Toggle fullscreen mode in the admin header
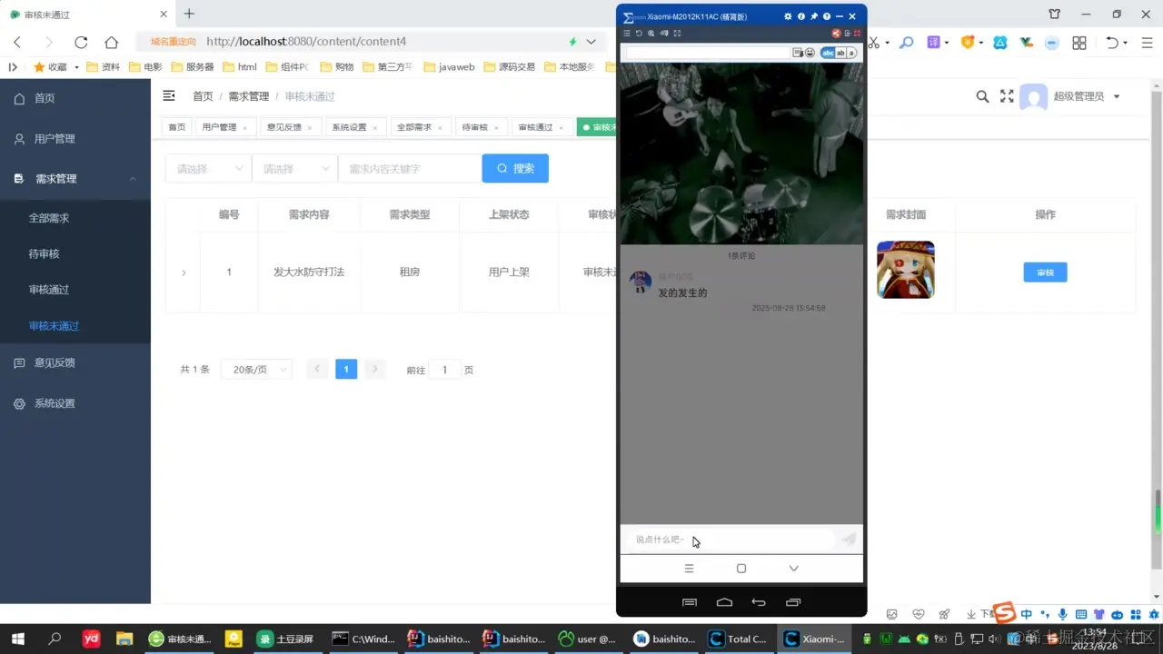 click(x=1007, y=96)
